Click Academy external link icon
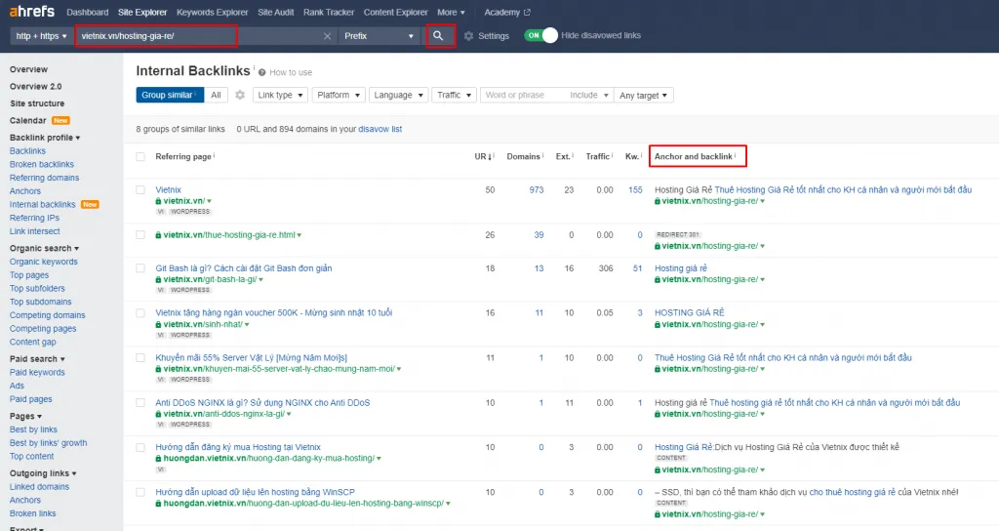 click(527, 12)
